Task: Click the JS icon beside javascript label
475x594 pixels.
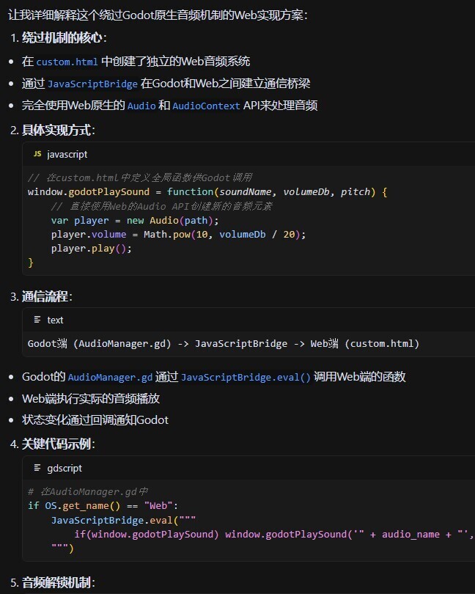Action: pos(37,154)
